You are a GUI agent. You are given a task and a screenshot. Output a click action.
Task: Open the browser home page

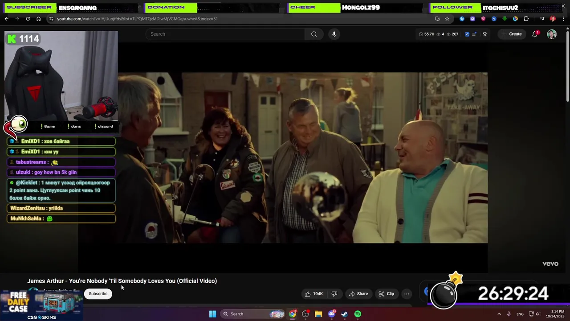click(x=38, y=19)
